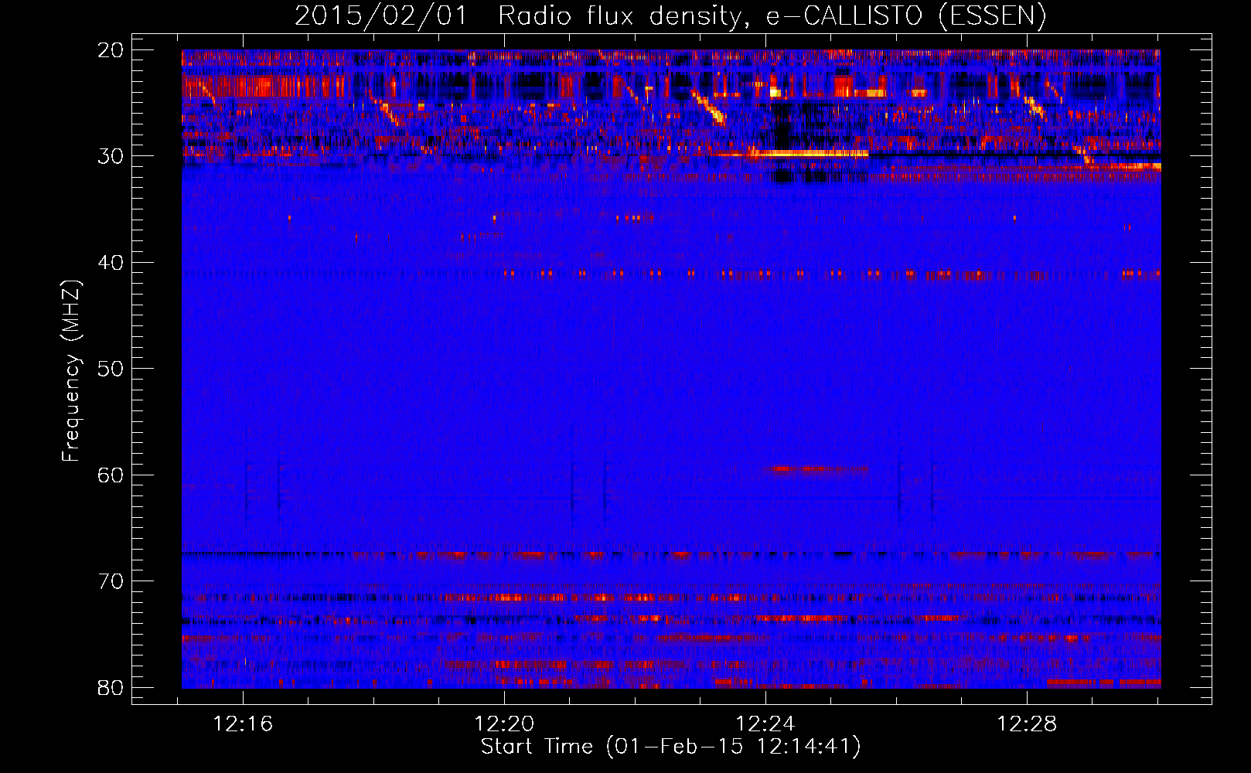Click the 80 MHz frequency tick label
This screenshot has width=1251, height=773.
[x=111, y=687]
